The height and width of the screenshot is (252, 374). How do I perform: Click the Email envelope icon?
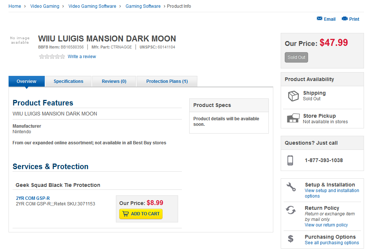coord(320,19)
